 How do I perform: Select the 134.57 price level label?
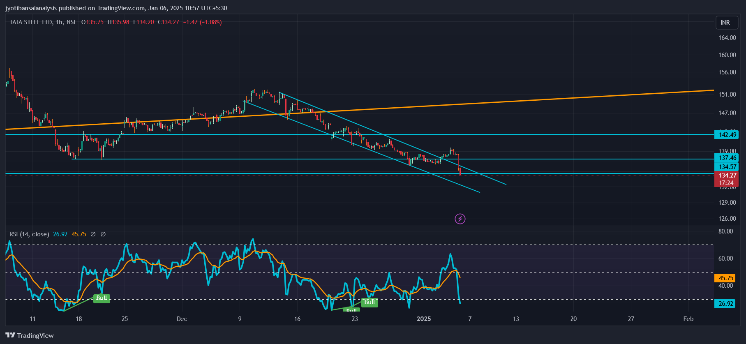[x=726, y=166]
